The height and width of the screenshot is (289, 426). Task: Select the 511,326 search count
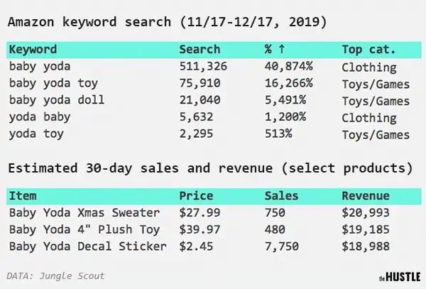pos(203,67)
